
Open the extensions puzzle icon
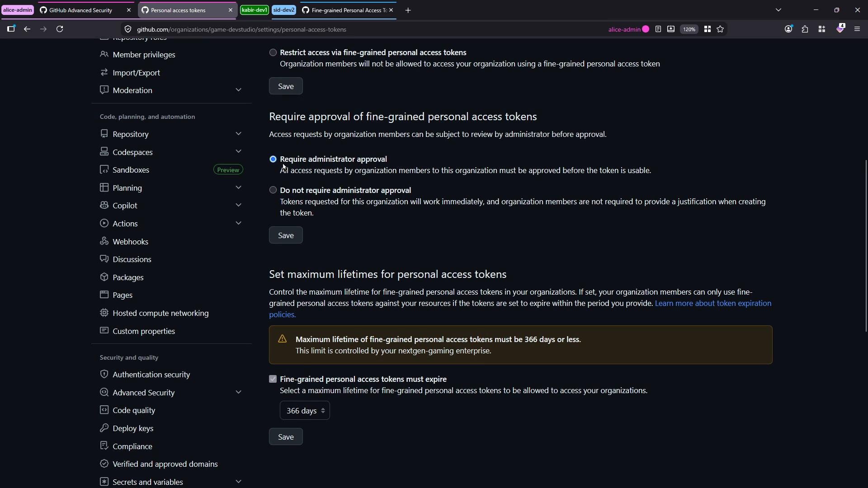pyautogui.click(x=805, y=29)
